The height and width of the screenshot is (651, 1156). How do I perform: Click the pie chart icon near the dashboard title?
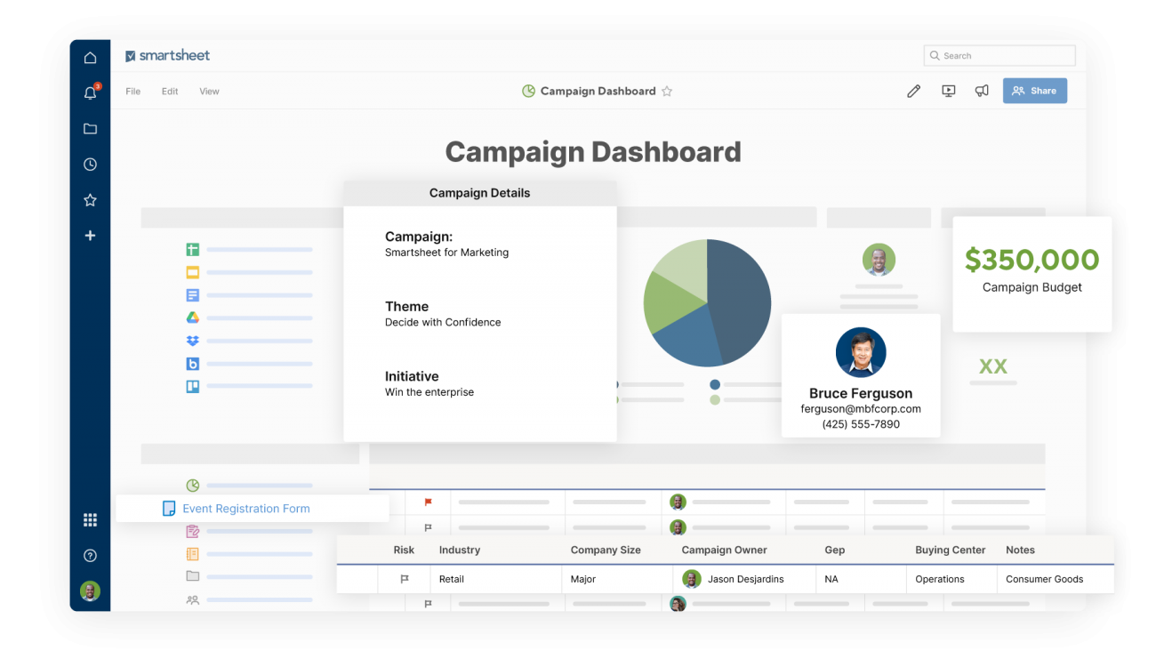point(527,90)
